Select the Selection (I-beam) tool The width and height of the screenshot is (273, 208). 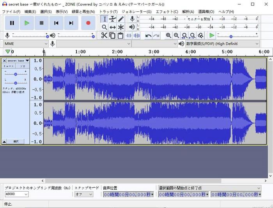pyautogui.click(x=105, y=19)
